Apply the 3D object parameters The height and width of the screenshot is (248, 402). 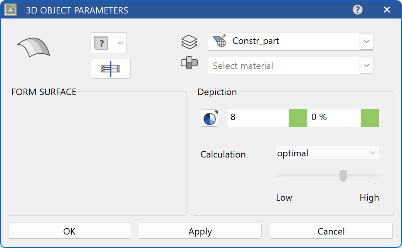click(x=200, y=231)
